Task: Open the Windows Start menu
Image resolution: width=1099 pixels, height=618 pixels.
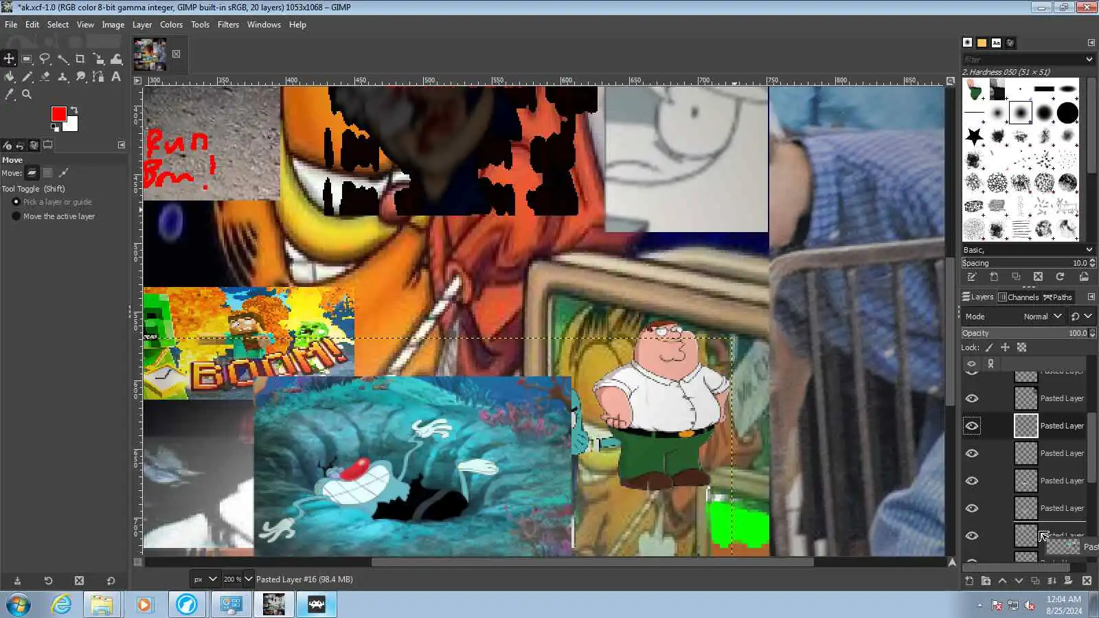Action: pos(18,605)
